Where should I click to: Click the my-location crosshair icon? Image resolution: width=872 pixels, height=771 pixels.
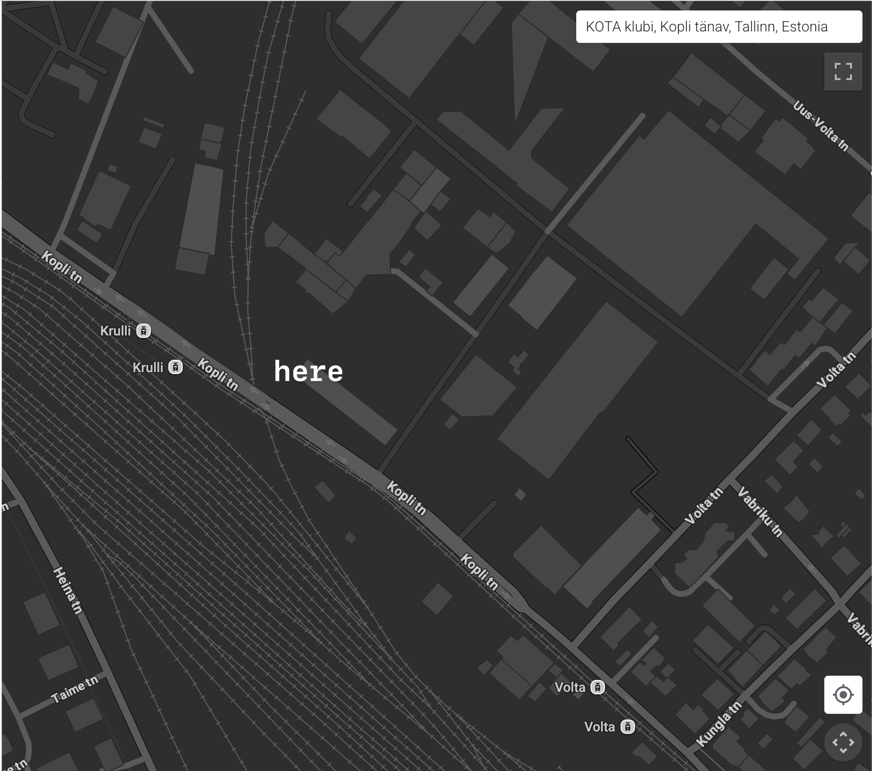coord(843,695)
